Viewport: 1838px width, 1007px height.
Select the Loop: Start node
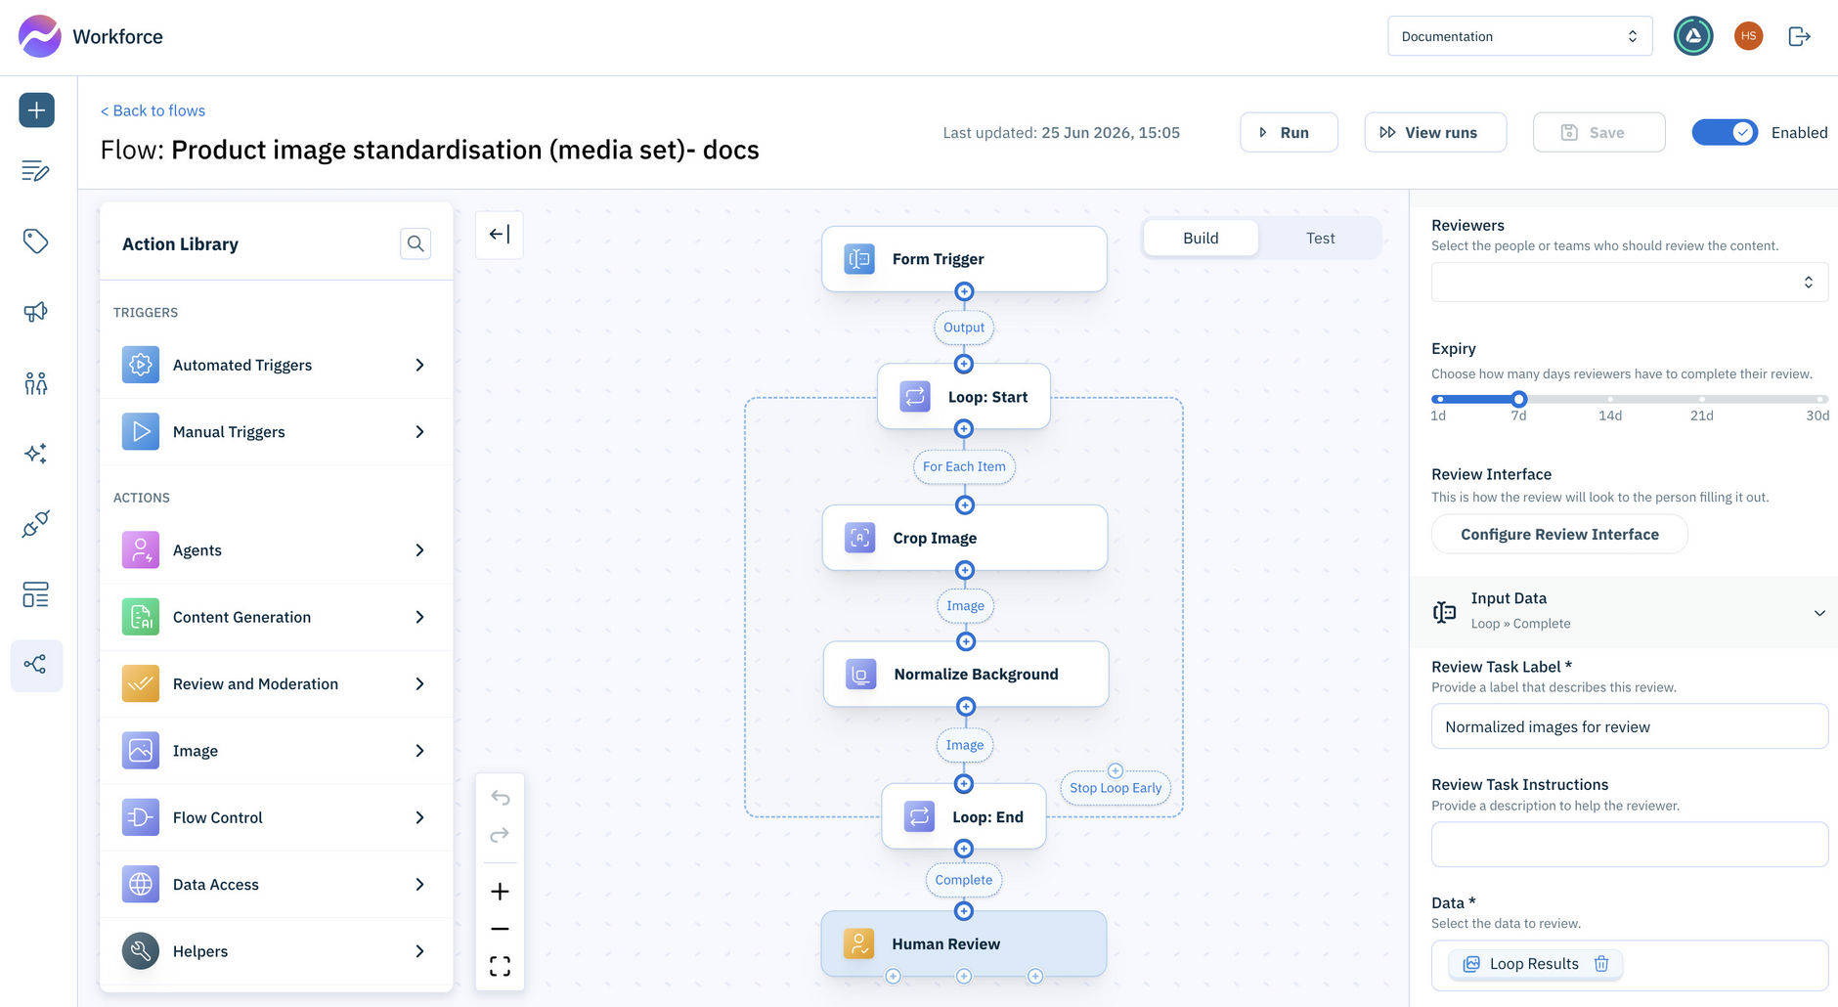pyautogui.click(x=964, y=397)
